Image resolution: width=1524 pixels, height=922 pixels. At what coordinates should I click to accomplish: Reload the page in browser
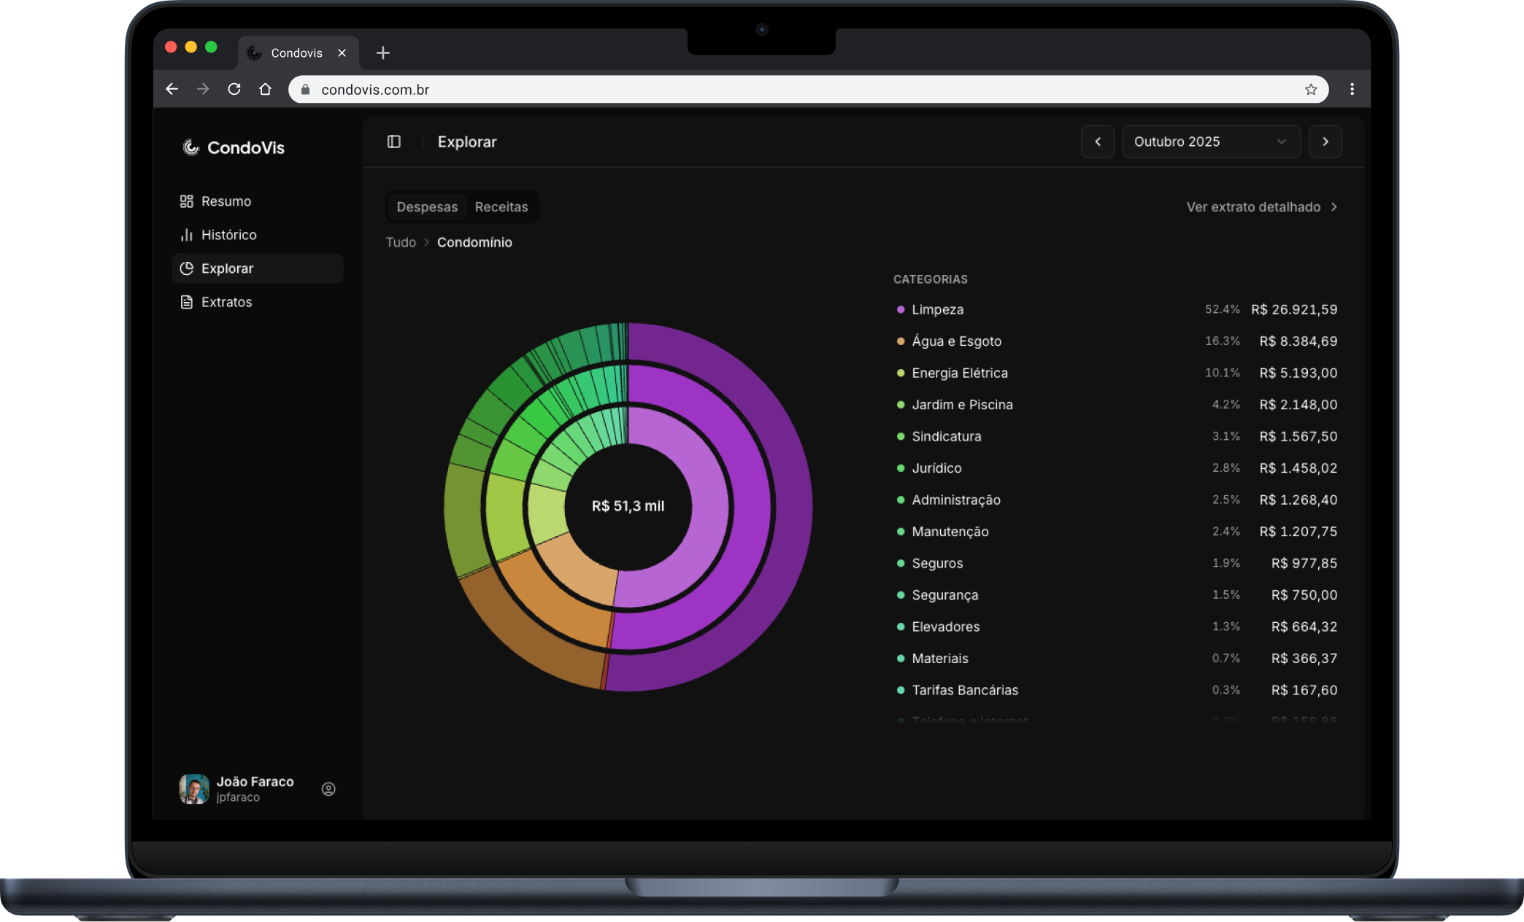(x=234, y=89)
